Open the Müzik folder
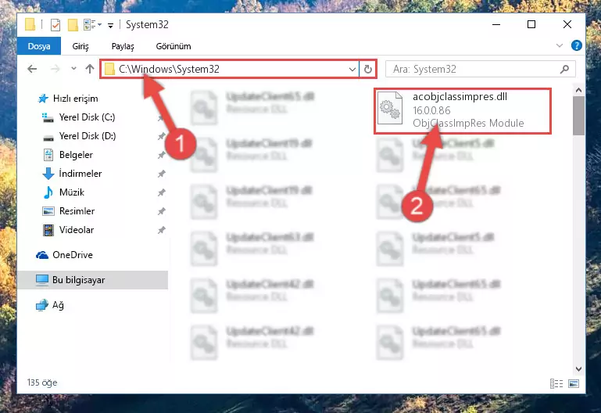 point(71,192)
